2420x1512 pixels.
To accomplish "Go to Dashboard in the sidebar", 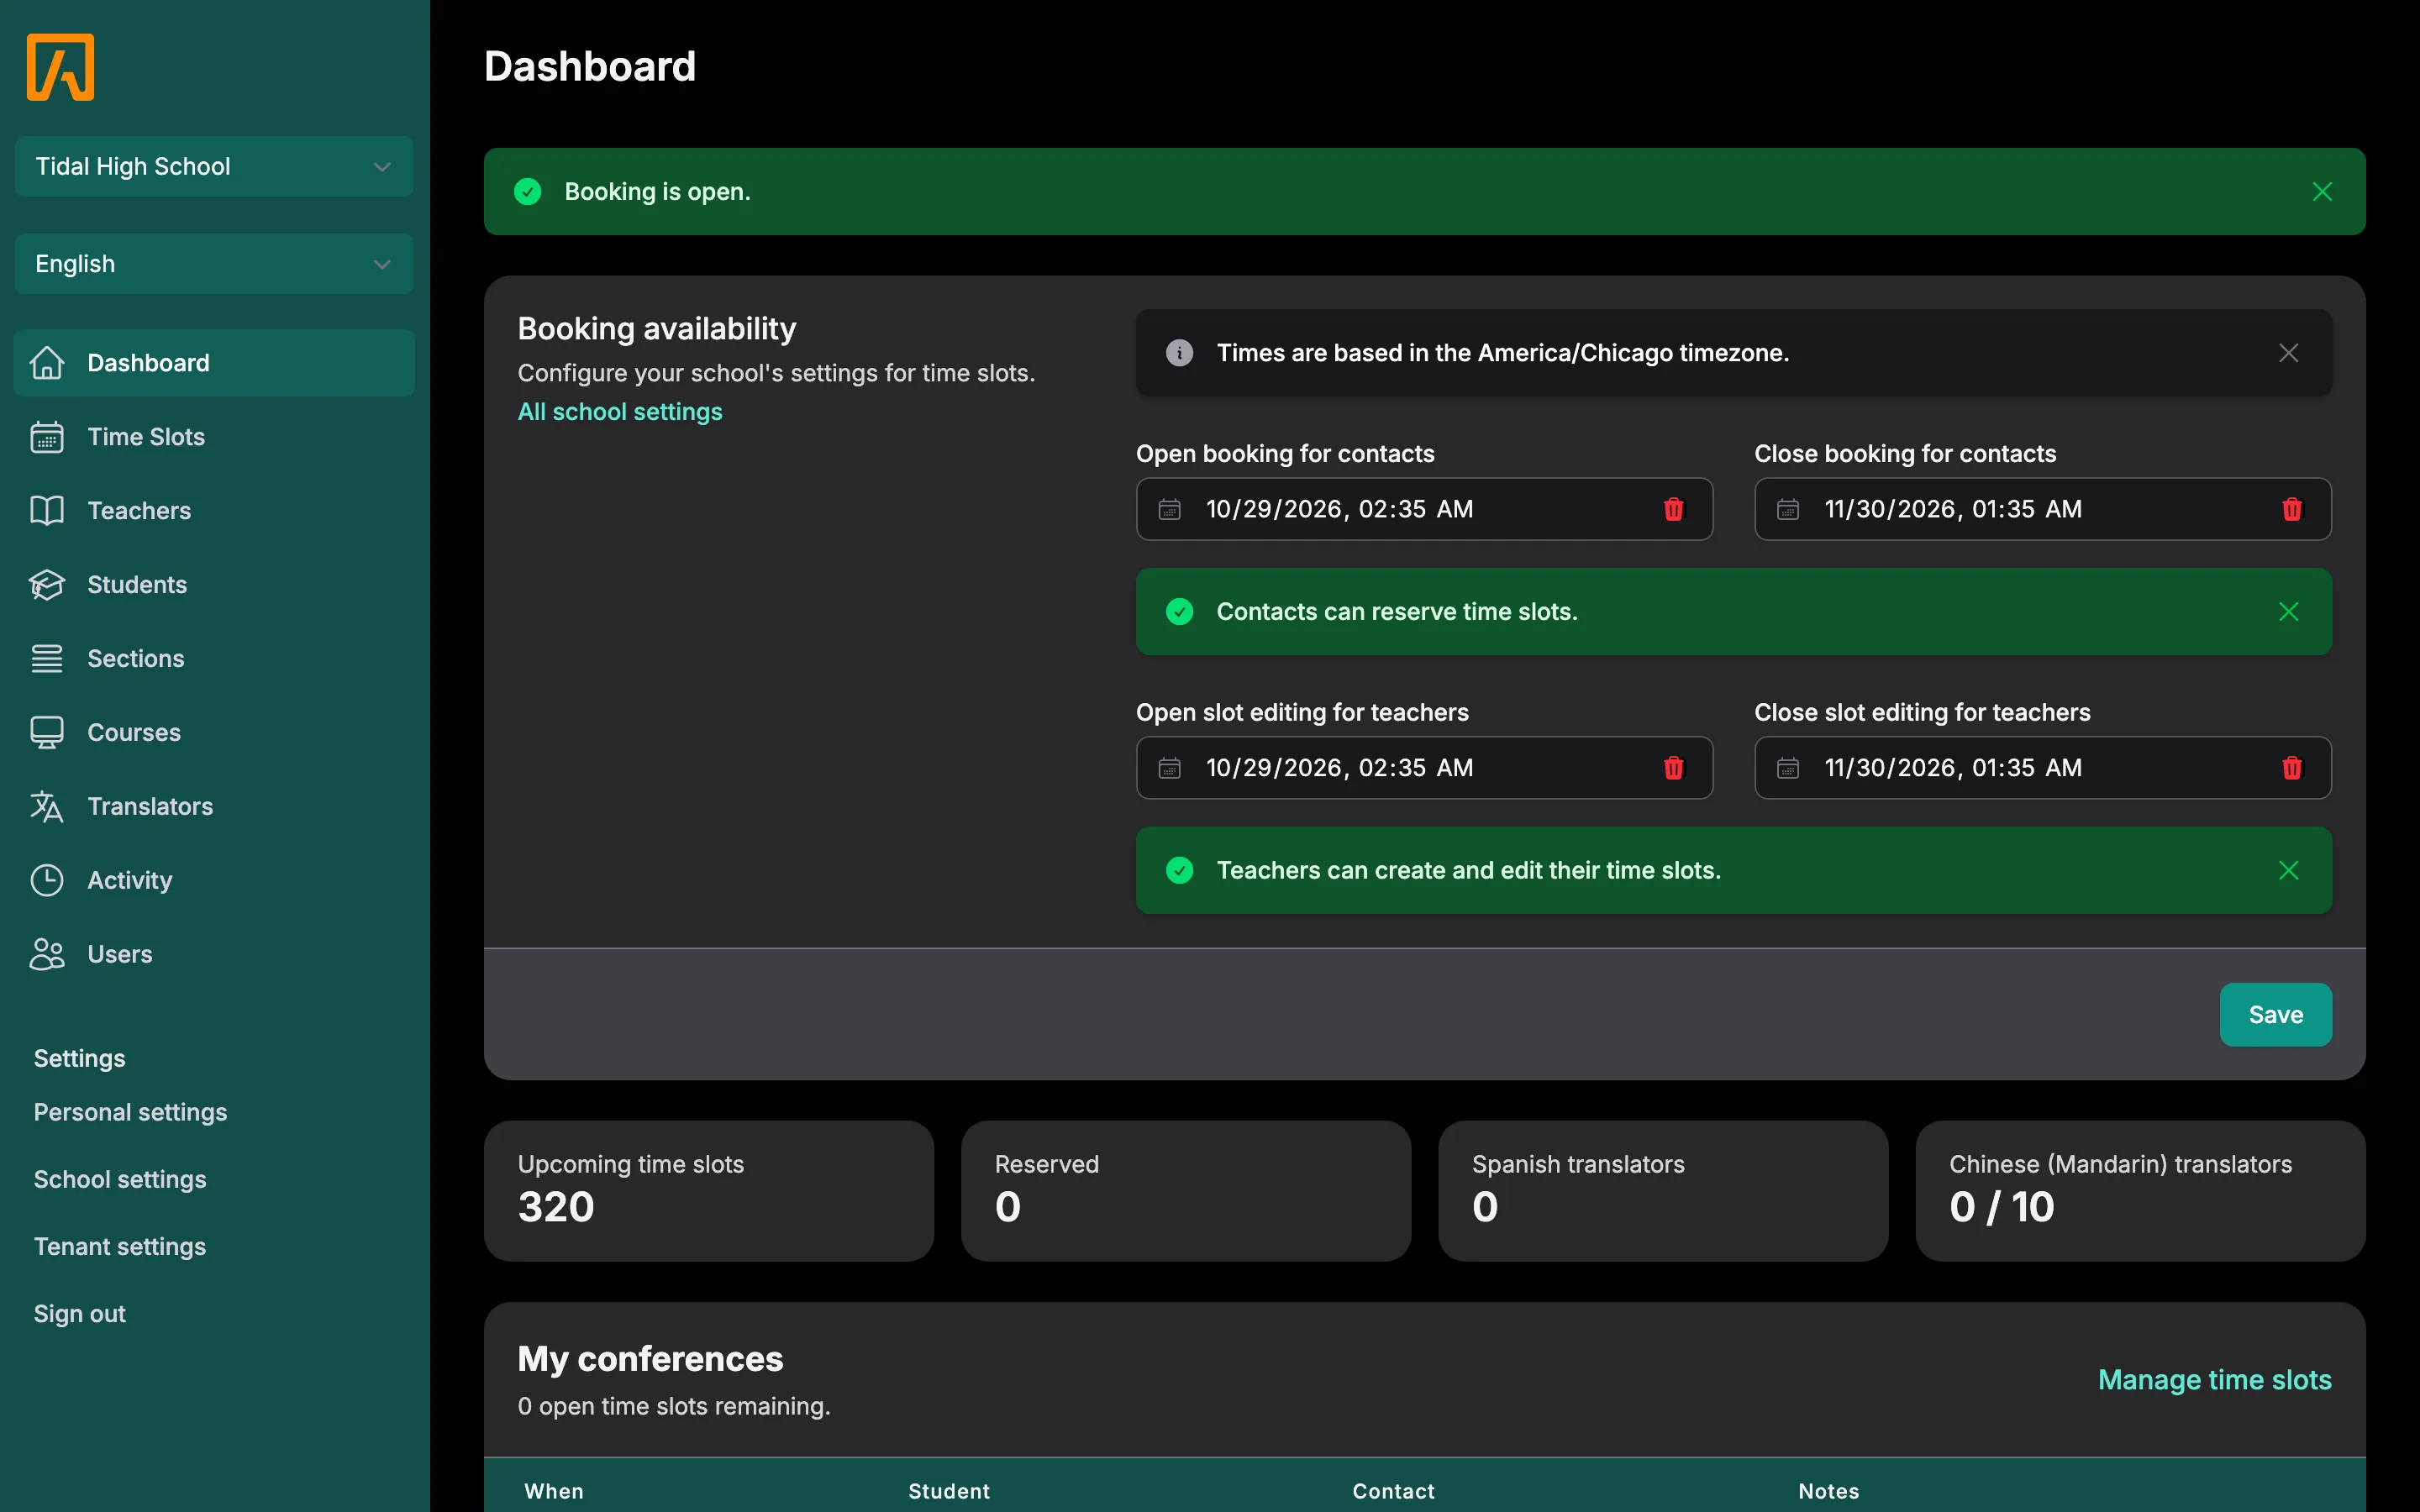I will (214, 363).
